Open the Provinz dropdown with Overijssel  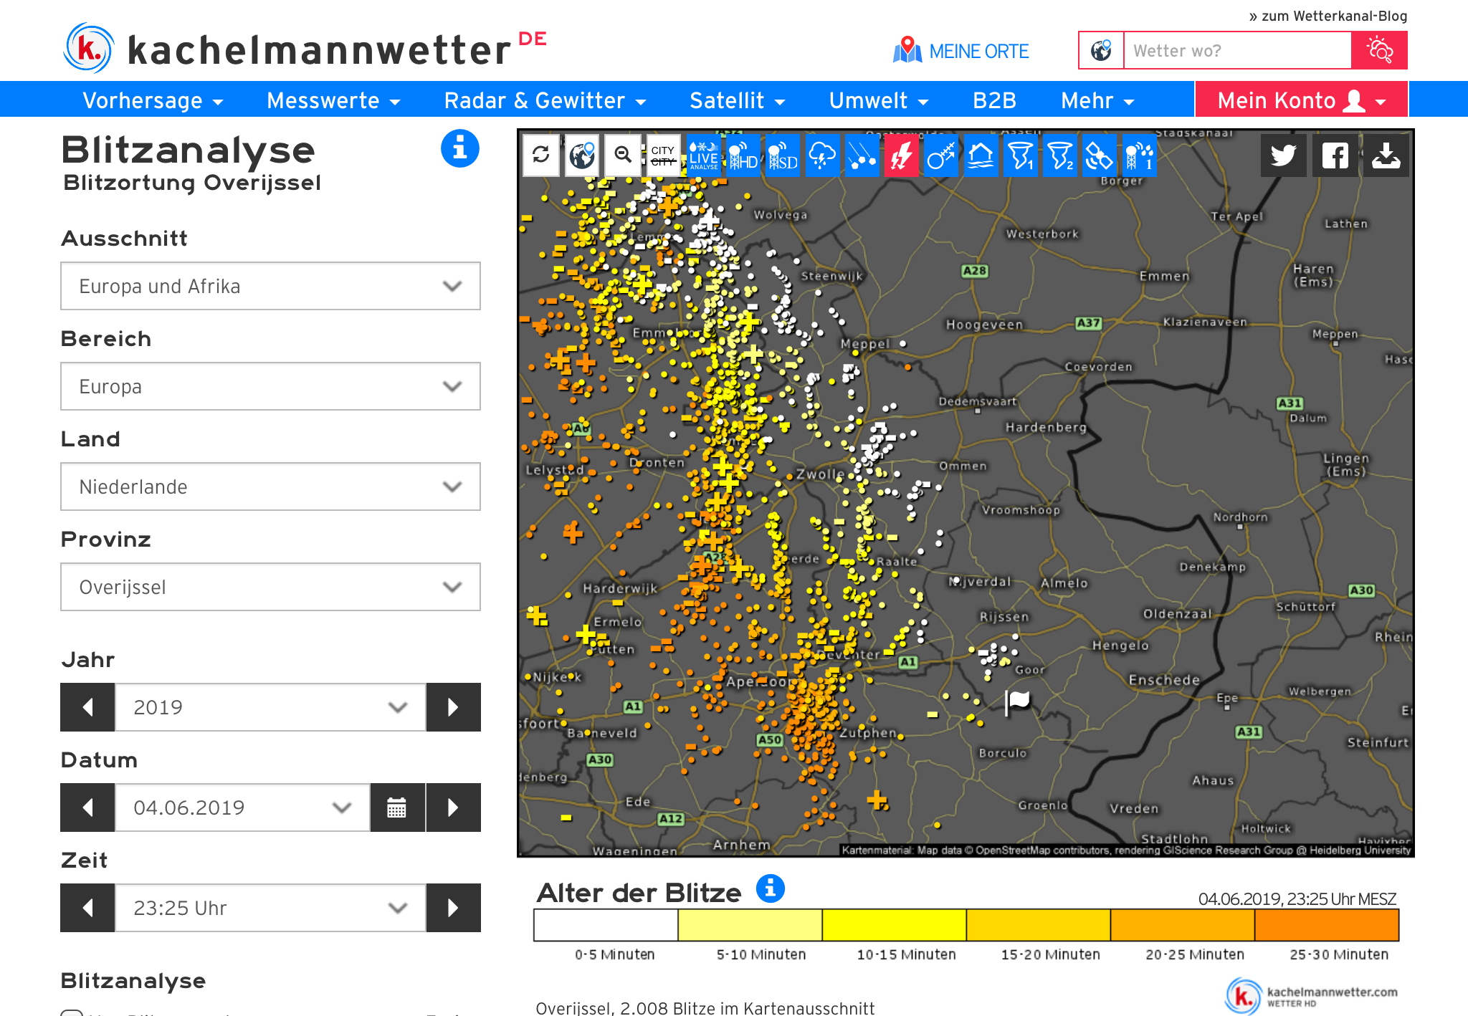click(x=270, y=587)
